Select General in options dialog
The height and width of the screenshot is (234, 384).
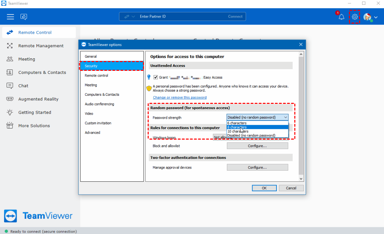[112, 56]
